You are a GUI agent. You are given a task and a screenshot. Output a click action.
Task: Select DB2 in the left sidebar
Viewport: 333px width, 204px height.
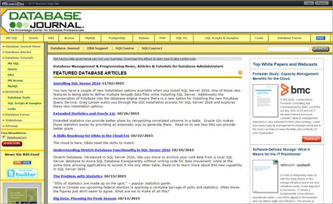coord(10,75)
